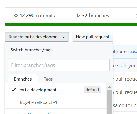Select the Troy-Ferrell-patch-1 branch
Viewport: 137px width, 114px height.
pyautogui.click(x=56, y=102)
